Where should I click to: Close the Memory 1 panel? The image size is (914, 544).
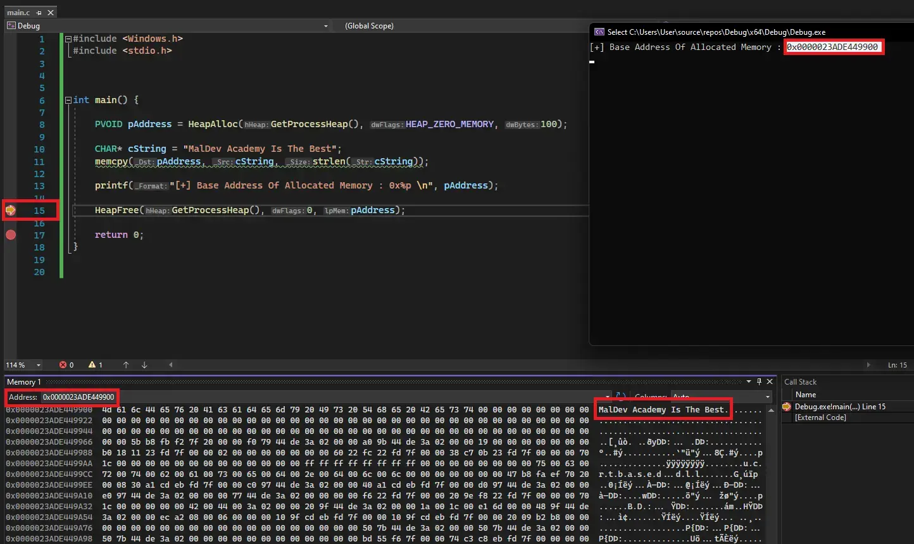coord(770,381)
